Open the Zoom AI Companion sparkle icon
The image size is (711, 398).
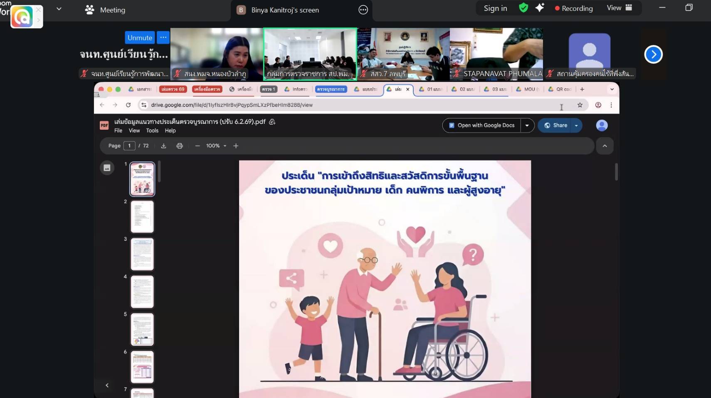540,8
